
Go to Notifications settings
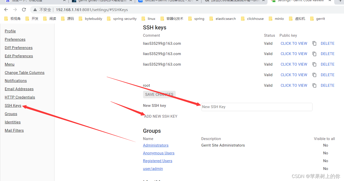tap(16, 81)
